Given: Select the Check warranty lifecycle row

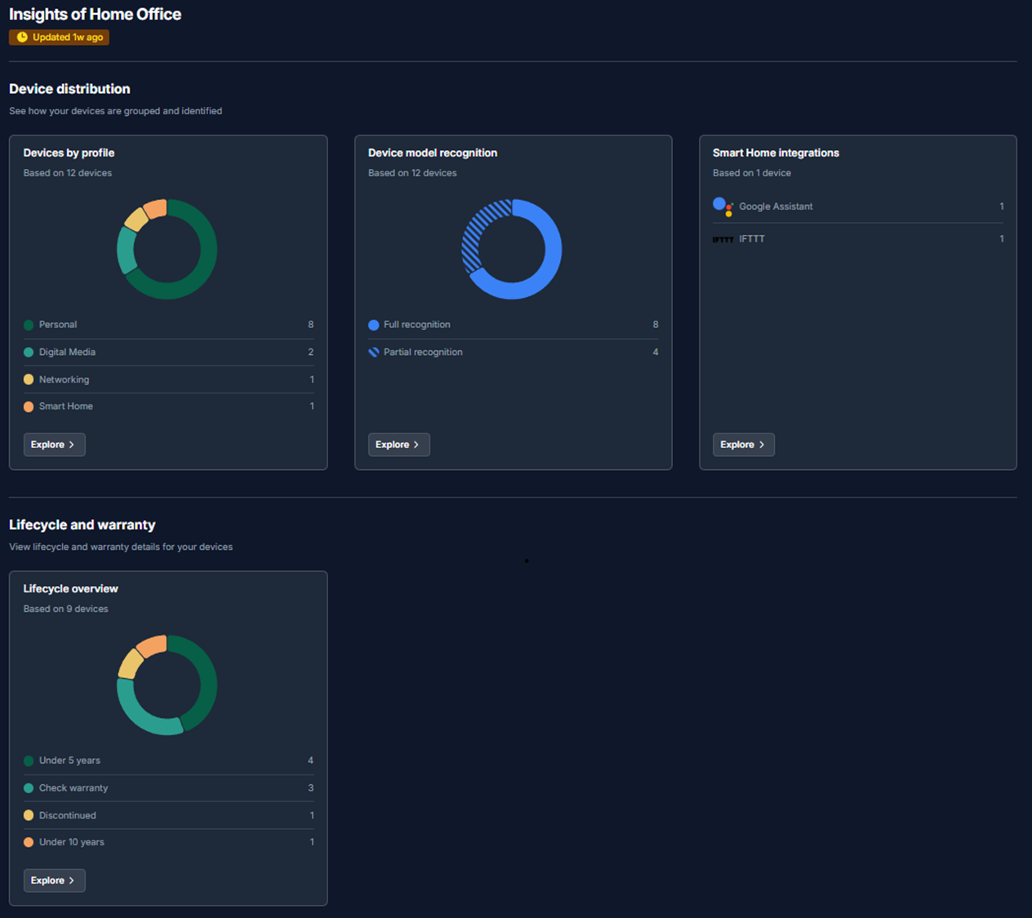Looking at the screenshot, I should point(168,788).
